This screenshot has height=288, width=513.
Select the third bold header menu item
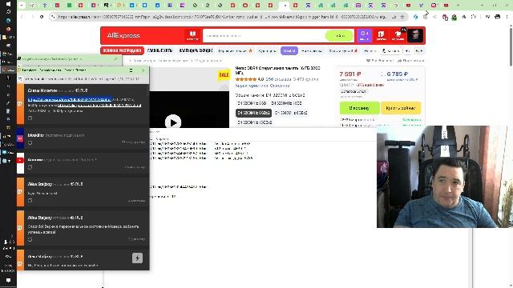click(196, 50)
